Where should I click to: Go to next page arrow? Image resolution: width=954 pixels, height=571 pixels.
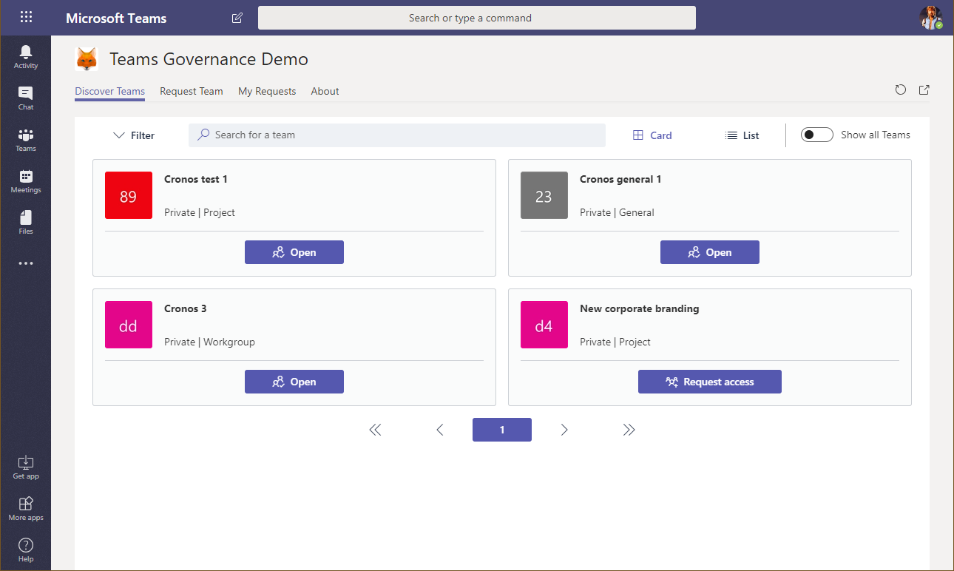(564, 430)
